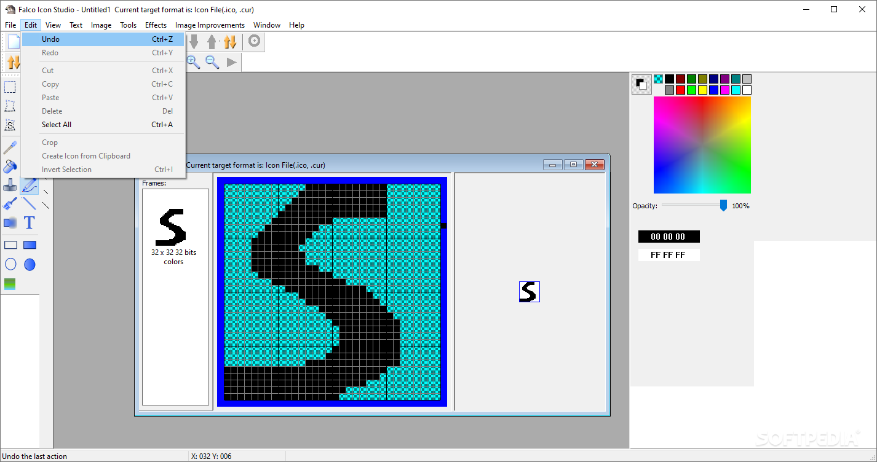
Task: Choose Undo from the Edit menu
Action: pyautogui.click(x=103, y=39)
